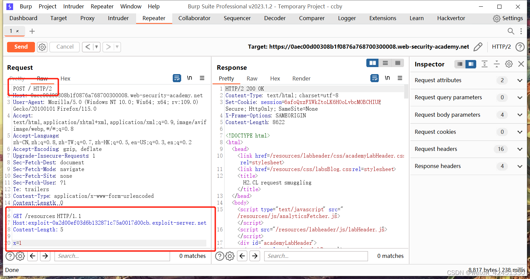Jump to previous response search match

tap(242, 256)
